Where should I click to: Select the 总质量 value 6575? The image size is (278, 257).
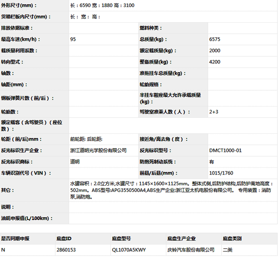(x=215, y=39)
